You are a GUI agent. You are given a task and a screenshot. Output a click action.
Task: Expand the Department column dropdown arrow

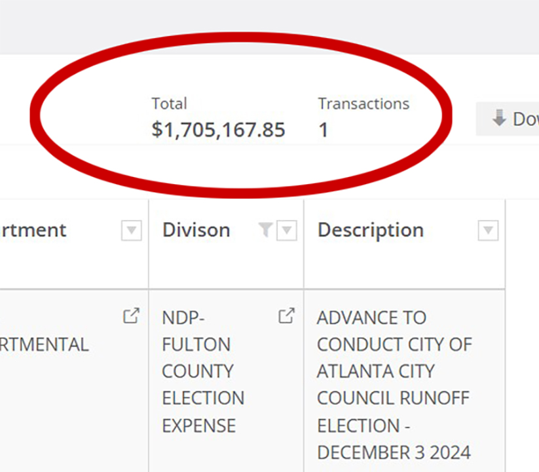132,230
